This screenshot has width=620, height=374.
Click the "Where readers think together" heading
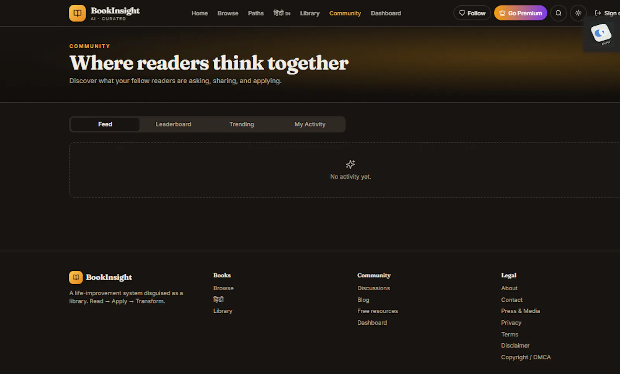(209, 63)
